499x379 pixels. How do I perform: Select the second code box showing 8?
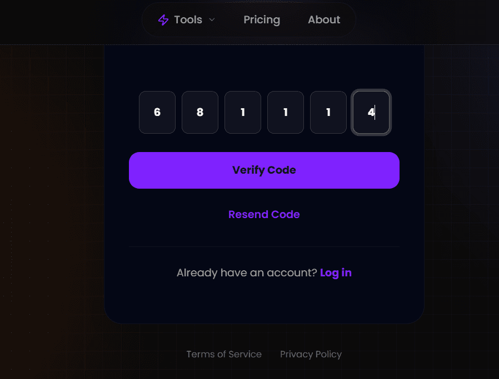click(x=199, y=112)
